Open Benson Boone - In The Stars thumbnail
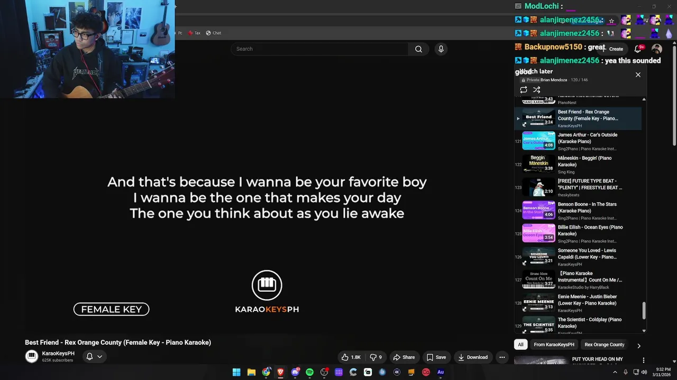 click(539, 210)
